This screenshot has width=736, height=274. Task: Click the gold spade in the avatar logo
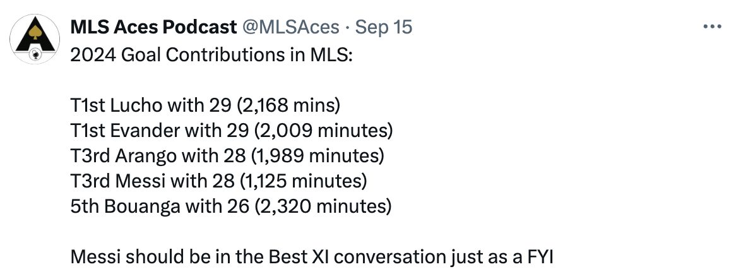pos(35,32)
